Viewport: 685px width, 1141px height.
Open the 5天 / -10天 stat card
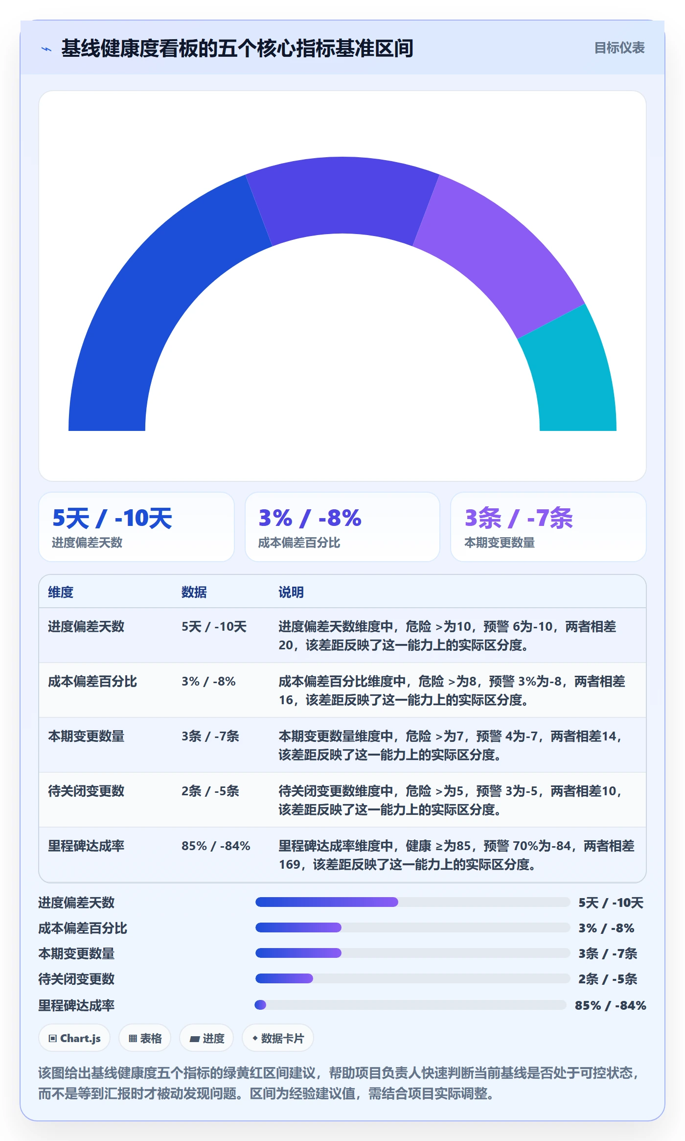click(x=137, y=527)
